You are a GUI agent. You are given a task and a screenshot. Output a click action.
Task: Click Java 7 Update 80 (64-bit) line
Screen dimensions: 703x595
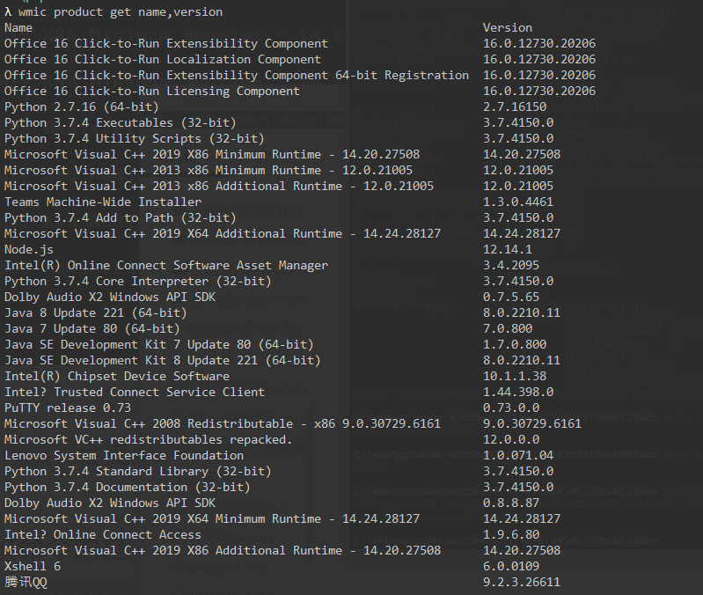92,328
